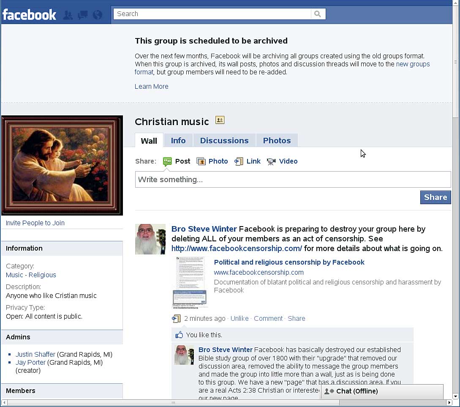Click the Members section heading

coord(21,391)
